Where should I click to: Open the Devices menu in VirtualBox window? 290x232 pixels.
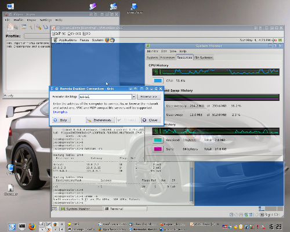point(74,34)
